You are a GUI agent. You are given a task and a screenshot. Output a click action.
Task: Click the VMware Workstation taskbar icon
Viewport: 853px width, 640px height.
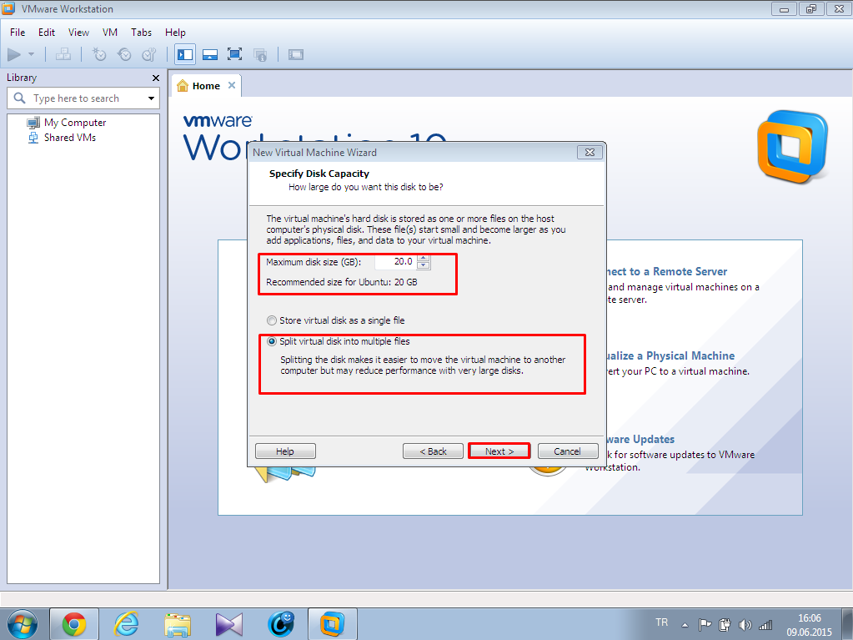click(333, 624)
